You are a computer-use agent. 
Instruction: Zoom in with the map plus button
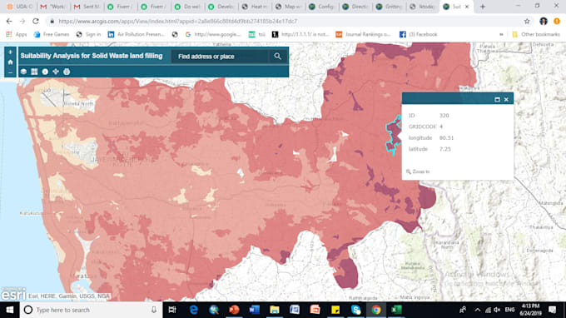pyautogui.click(x=10, y=52)
